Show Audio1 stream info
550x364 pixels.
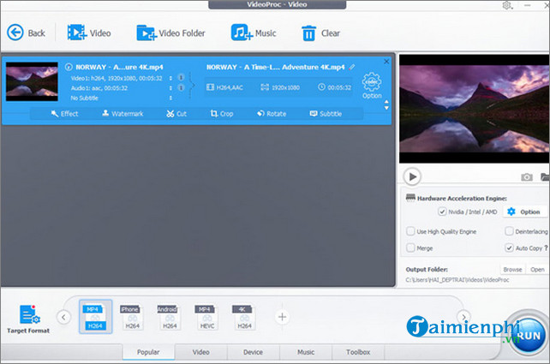181,87
